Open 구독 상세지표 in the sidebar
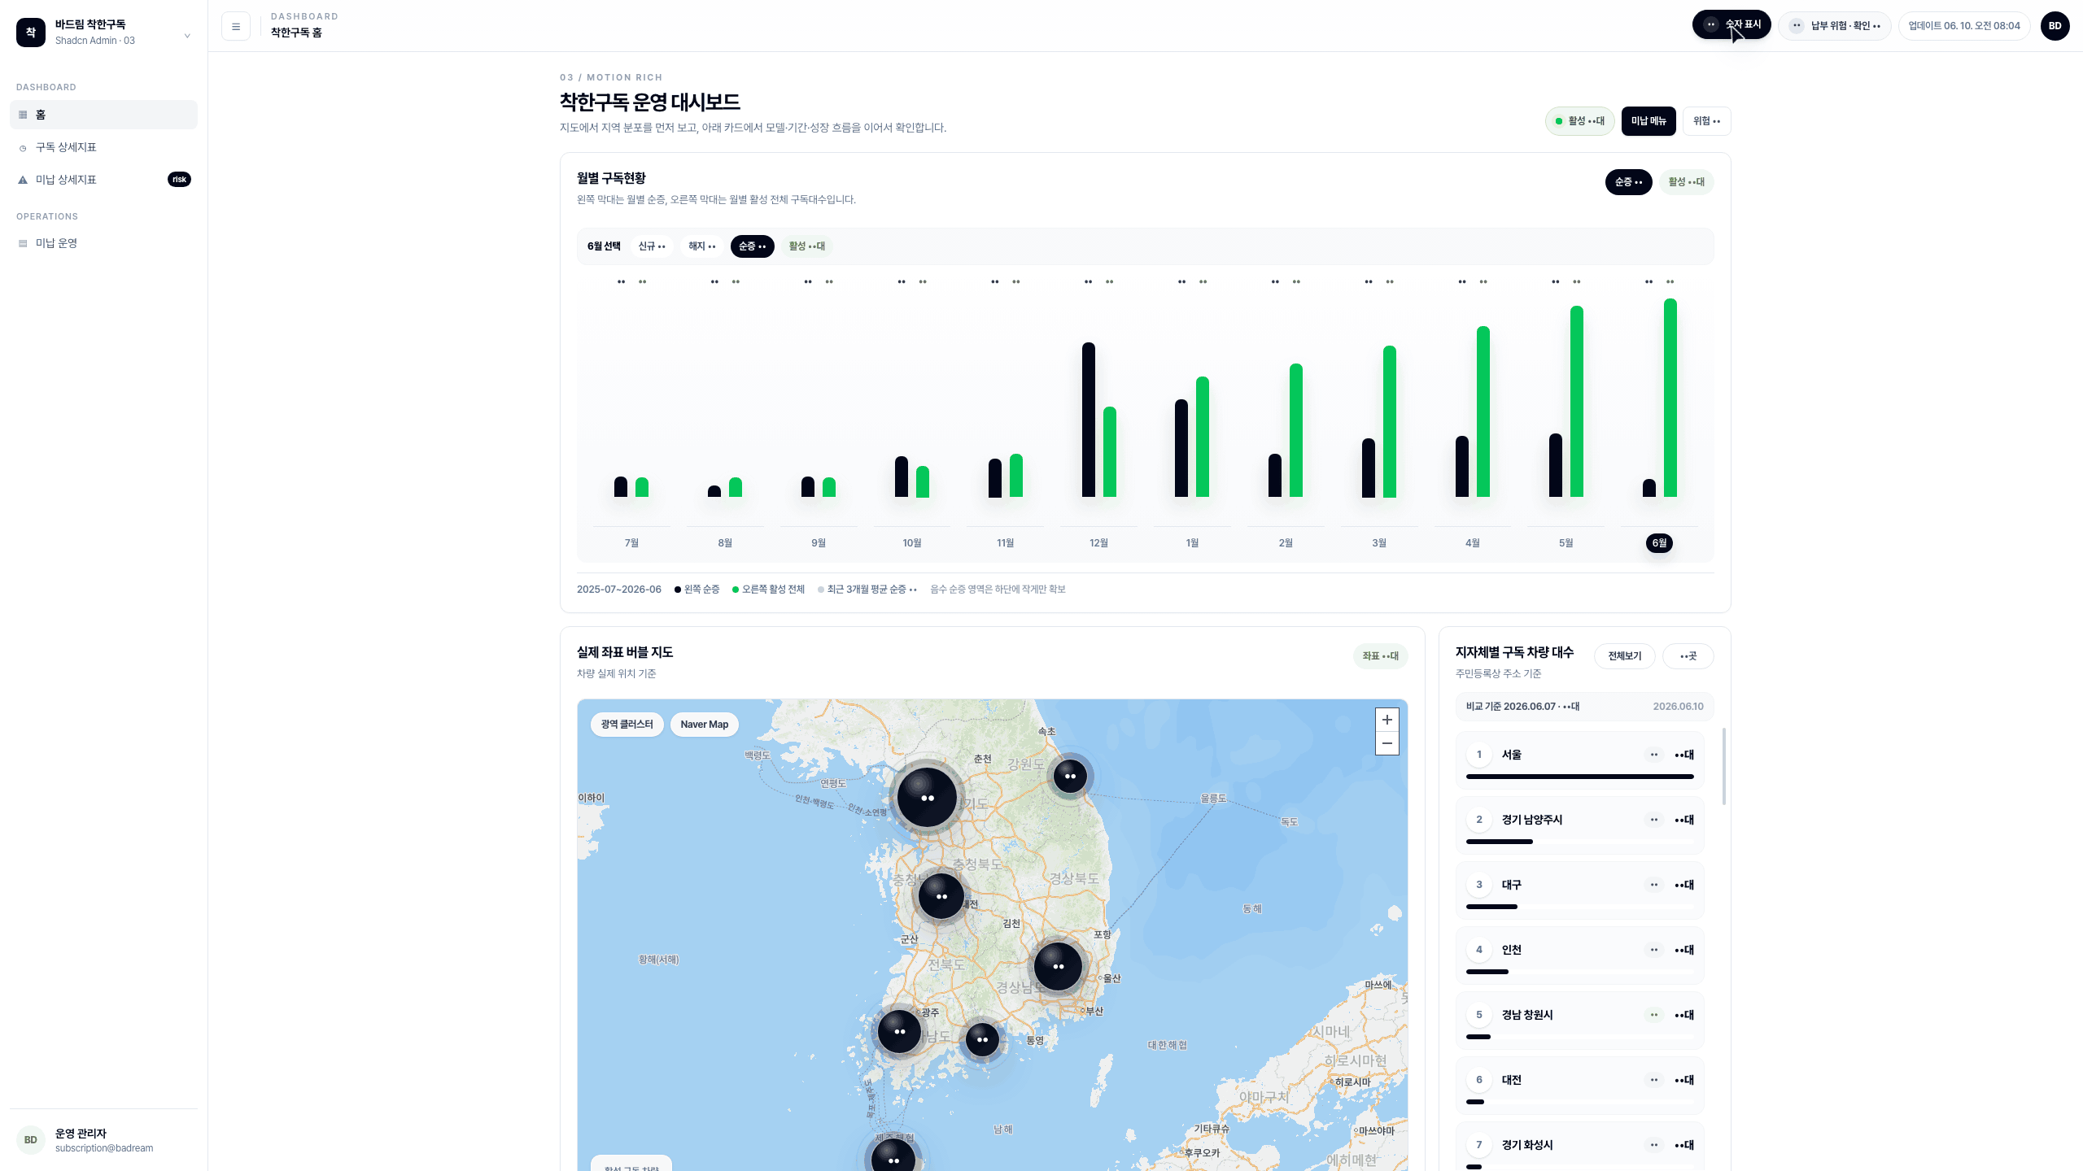 coord(104,147)
